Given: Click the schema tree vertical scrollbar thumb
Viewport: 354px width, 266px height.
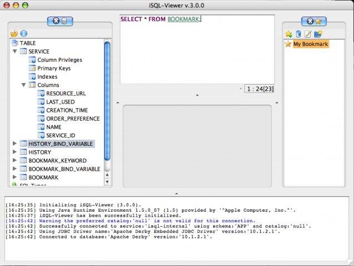Looking at the screenshot, I should pyautogui.click(x=107, y=101).
